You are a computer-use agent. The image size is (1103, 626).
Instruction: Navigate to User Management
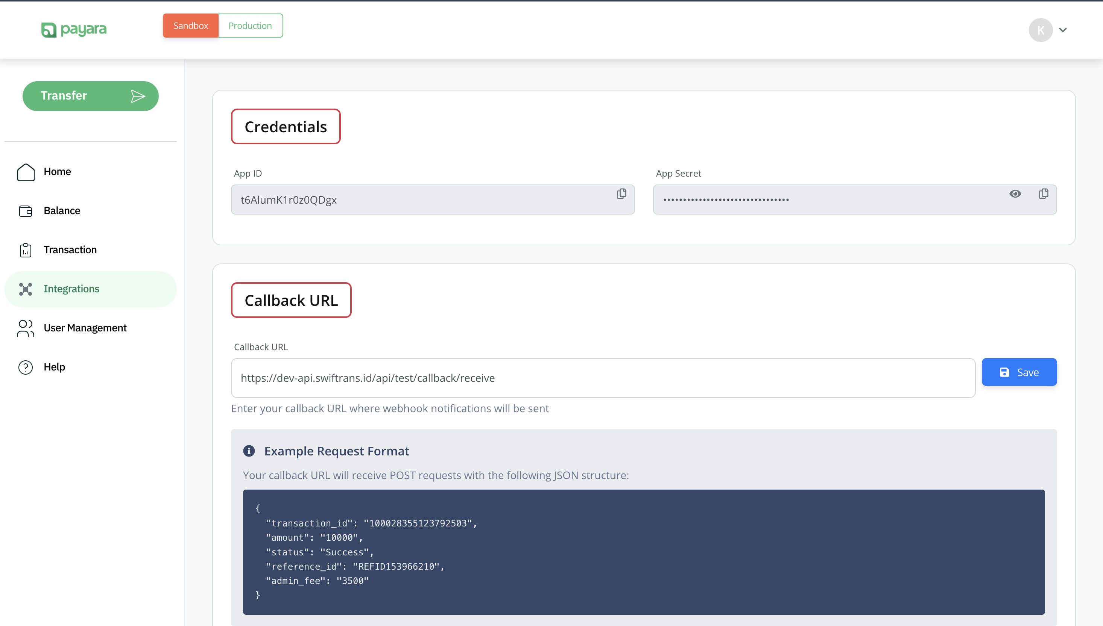coord(85,328)
